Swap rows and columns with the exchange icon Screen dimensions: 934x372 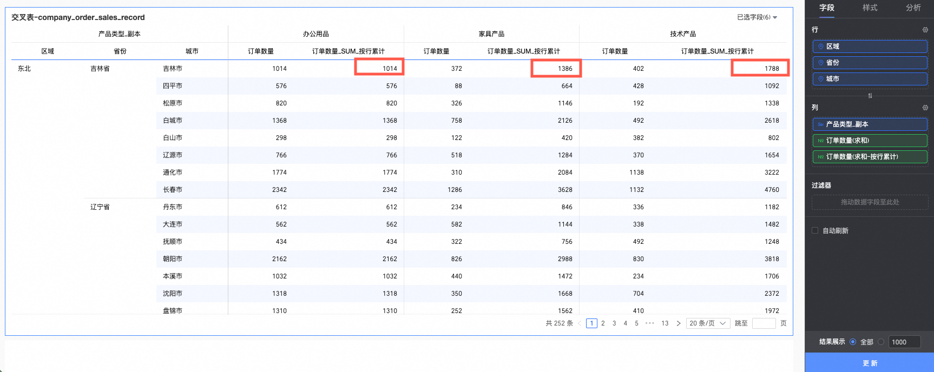[870, 96]
